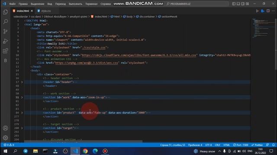Image resolution: width=277 pixels, height=155 pixels.
Task: Click UTF-8 encoding status item
Action: click(209, 145)
